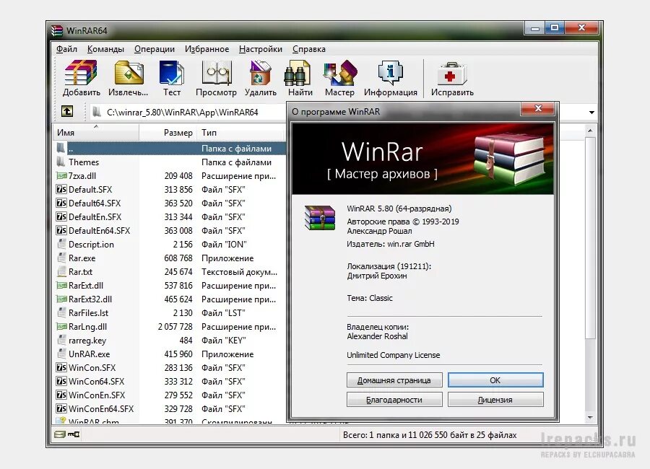Open the Просмотр (View) tool

point(216,75)
